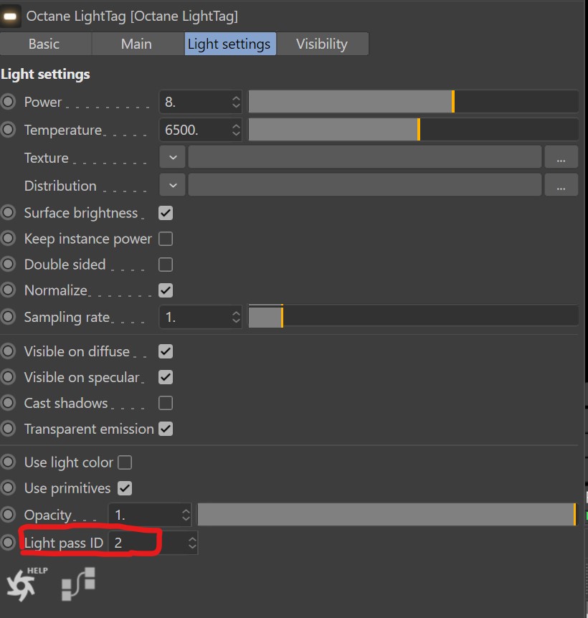The width and height of the screenshot is (588, 618).
Task: Click the animation dot beside Visible on diffuse
Action: point(8,351)
